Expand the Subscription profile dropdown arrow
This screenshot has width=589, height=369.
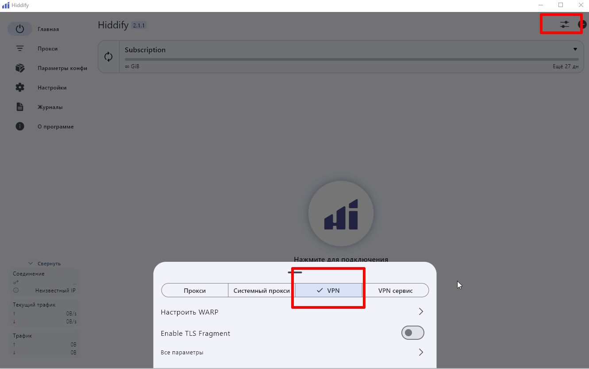point(575,49)
